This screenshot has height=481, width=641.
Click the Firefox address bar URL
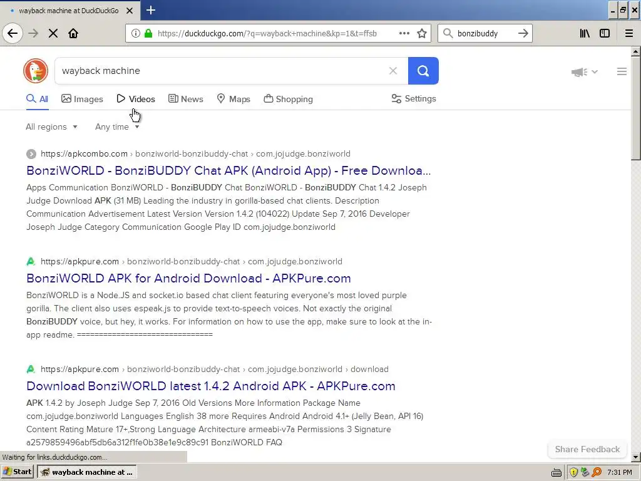point(267,34)
